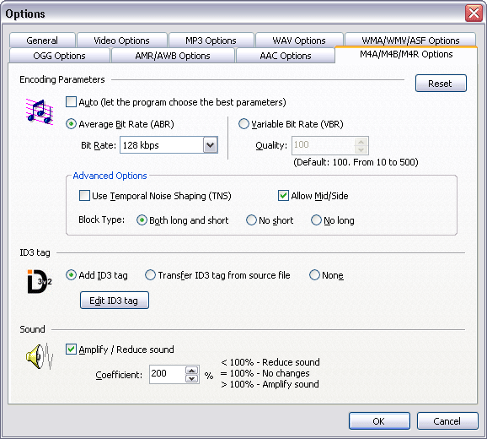The height and width of the screenshot is (439, 487).
Task: Click the Quality spinner up arrow
Action: click(361, 142)
